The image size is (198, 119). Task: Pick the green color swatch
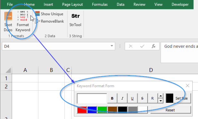pos(102,110)
